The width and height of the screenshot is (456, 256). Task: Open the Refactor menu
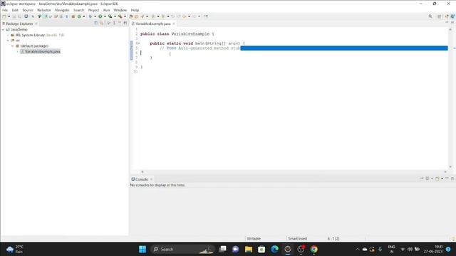(x=44, y=10)
